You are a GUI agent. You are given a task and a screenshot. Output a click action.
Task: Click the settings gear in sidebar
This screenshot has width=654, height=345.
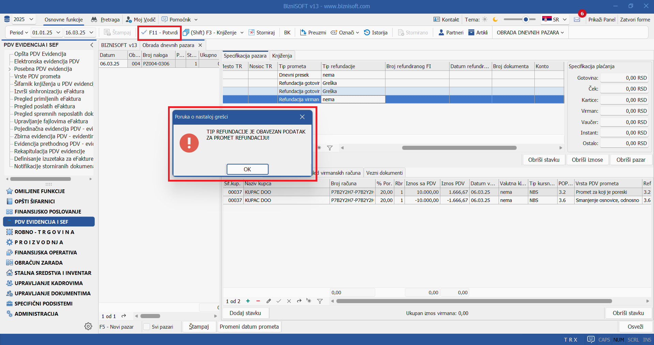[x=88, y=326]
